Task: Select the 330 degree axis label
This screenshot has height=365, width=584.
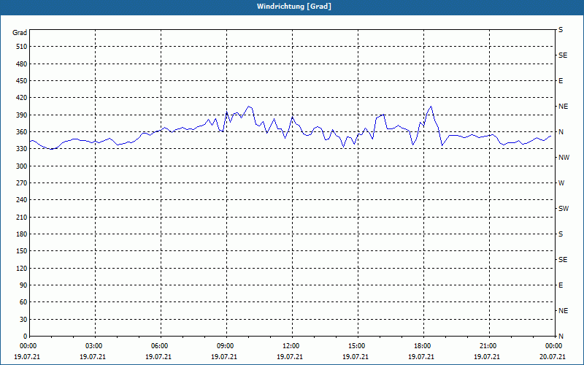Action: (22, 149)
